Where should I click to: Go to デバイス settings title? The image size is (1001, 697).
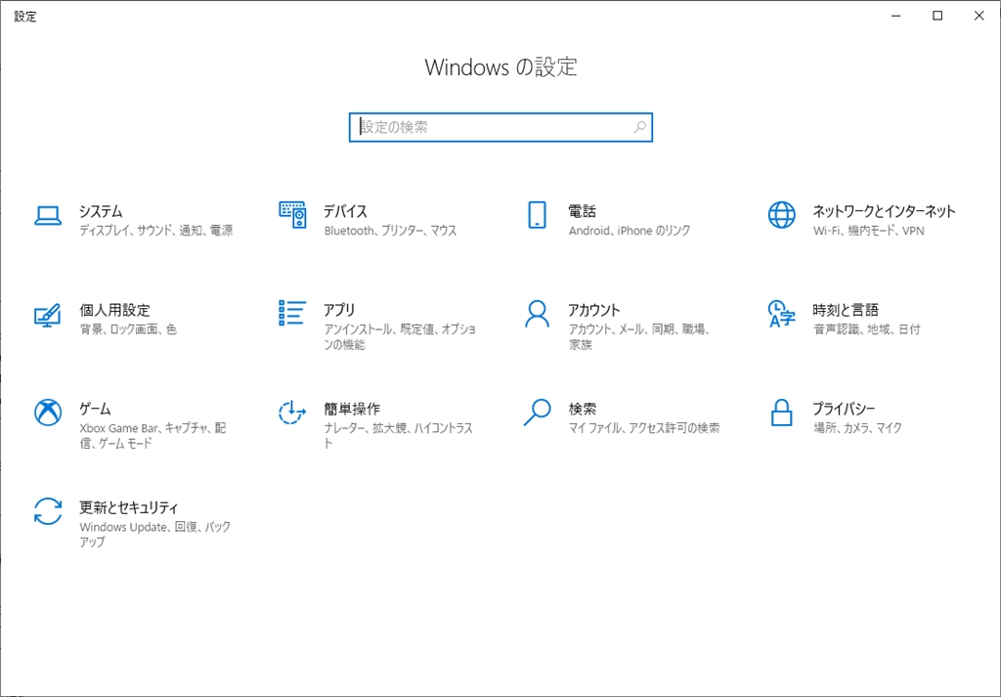tap(345, 211)
